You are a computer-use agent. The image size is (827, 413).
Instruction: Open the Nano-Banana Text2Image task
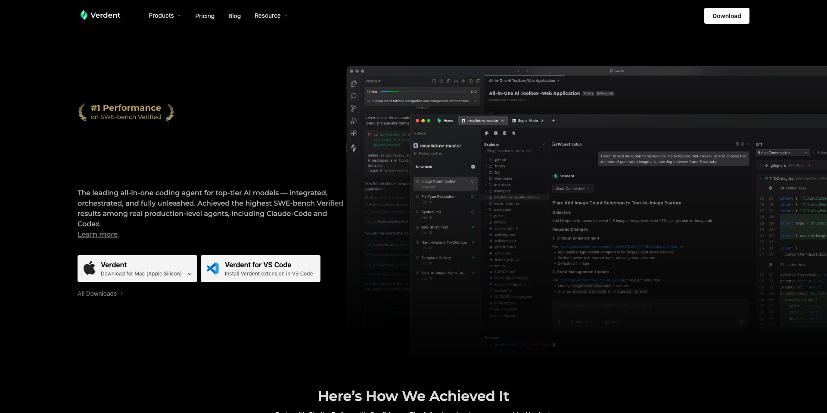click(445, 245)
